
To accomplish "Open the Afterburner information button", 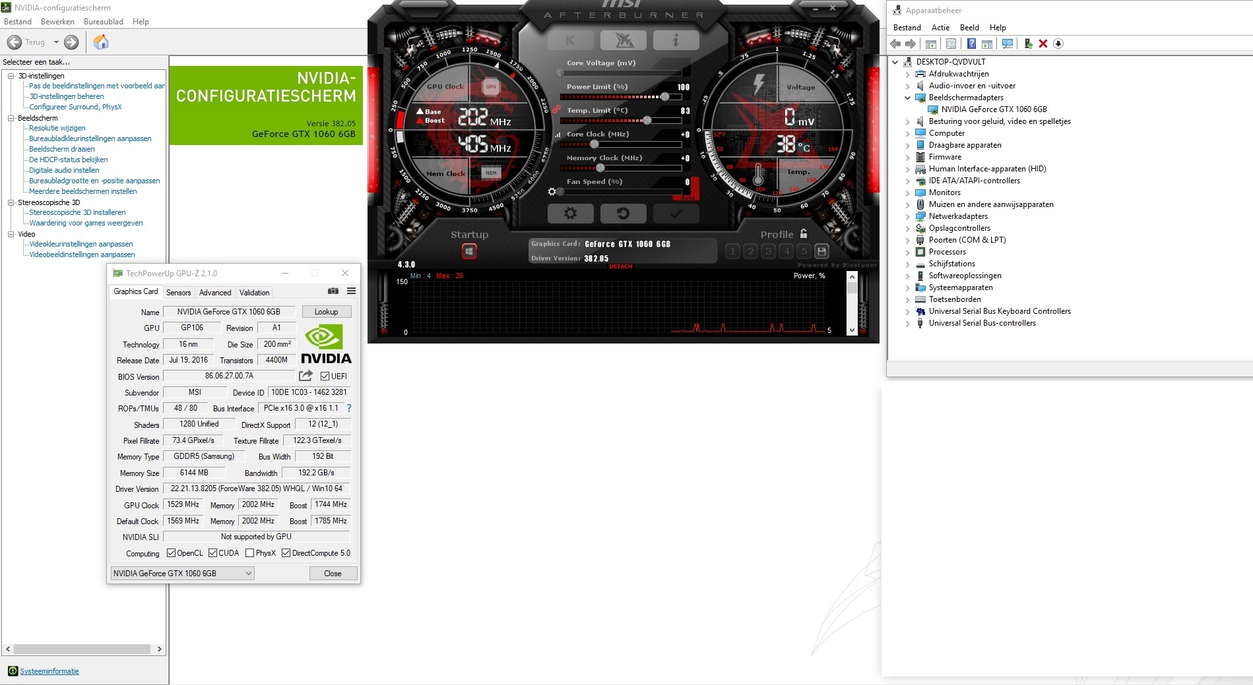I will coord(676,41).
